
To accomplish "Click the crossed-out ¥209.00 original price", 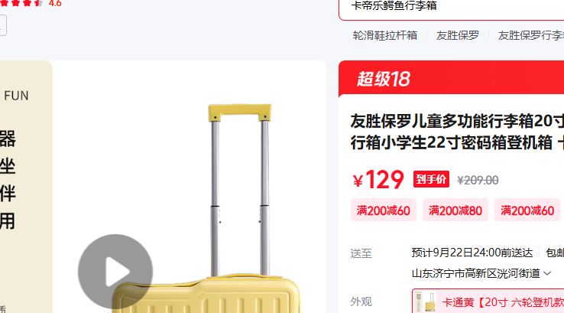I will pyautogui.click(x=478, y=180).
